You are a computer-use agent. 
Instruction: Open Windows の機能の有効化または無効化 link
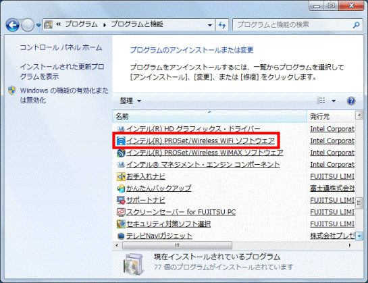pyautogui.click(x=64, y=95)
